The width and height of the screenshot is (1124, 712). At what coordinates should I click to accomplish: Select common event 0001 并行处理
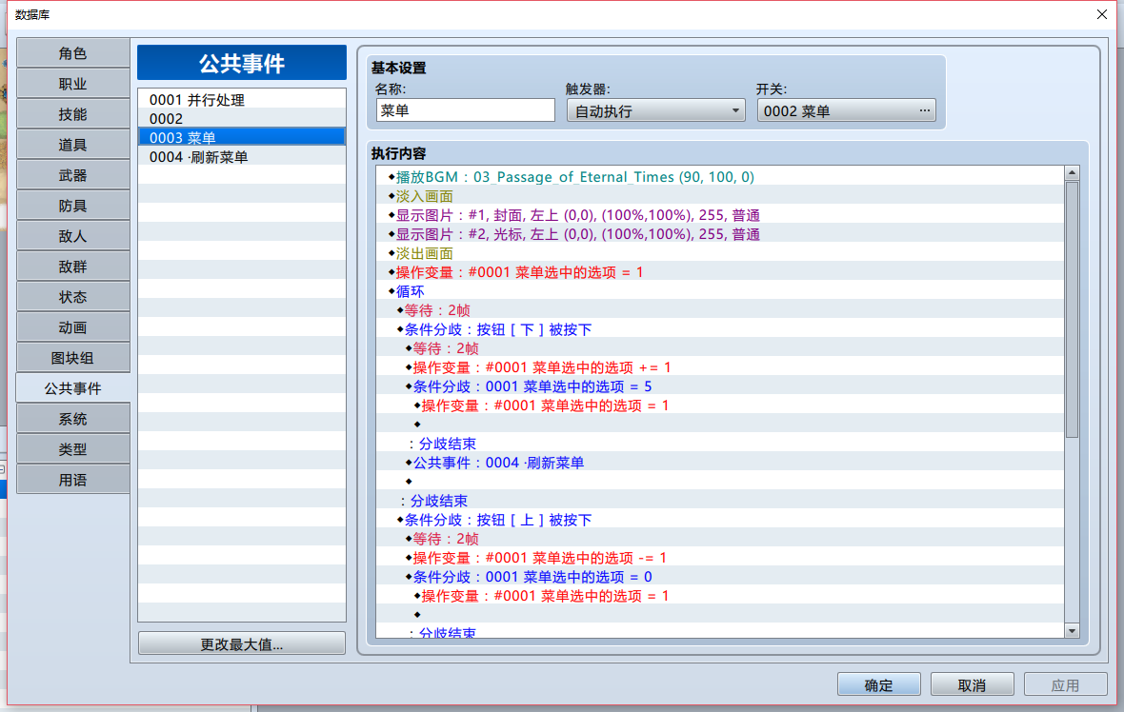coord(242,100)
